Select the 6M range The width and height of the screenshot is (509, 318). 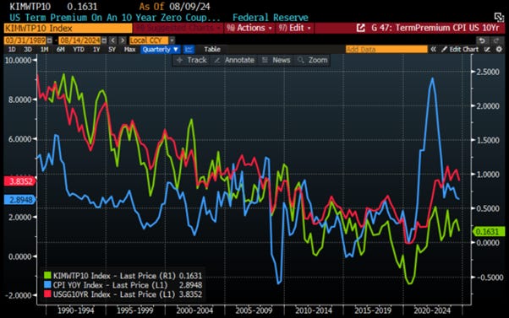pos(60,49)
